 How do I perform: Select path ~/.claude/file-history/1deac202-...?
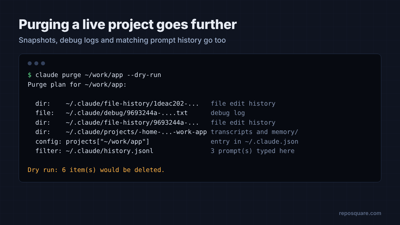tap(132, 103)
